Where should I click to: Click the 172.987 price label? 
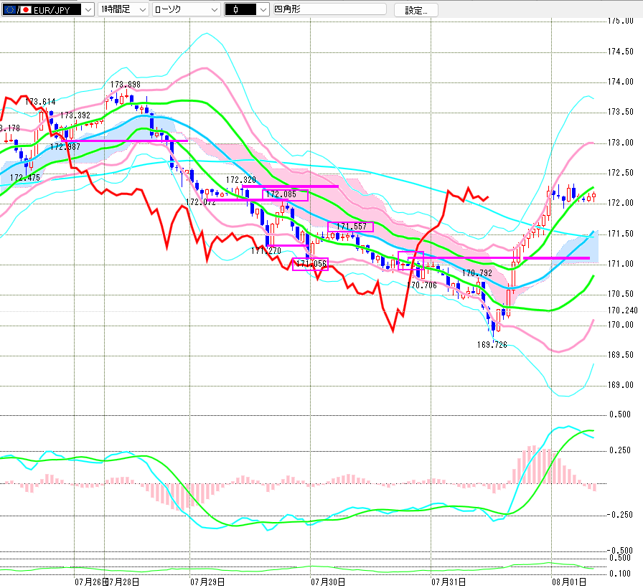[x=65, y=147]
